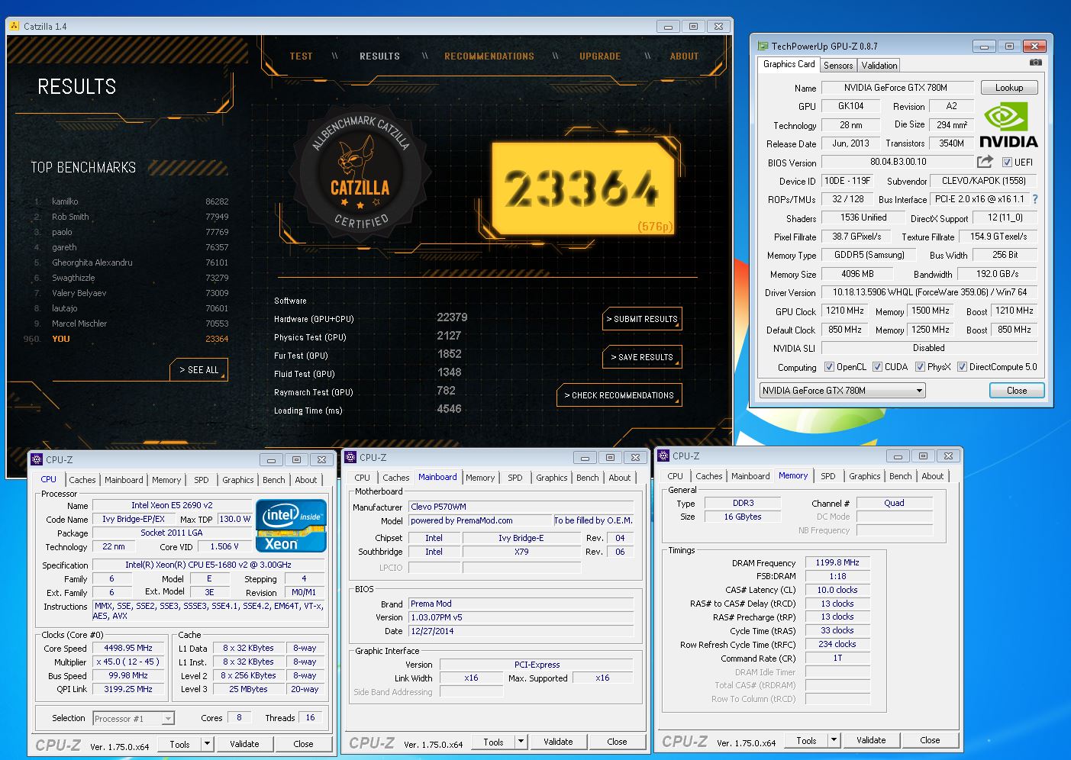Screen dimensions: 1071x760
Task: Open the Processor #1 selection dropdown
Action: point(134,718)
